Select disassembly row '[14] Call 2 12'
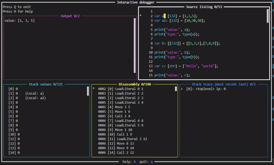Viewport: 274px width, 165px height. 116,153
